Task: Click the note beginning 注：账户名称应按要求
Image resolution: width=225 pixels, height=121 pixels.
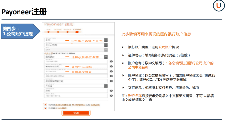Action: pyautogui.click(x=167, y=98)
